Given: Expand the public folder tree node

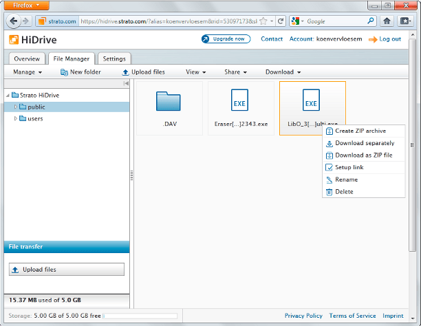Looking at the screenshot, I should (16, 107).
